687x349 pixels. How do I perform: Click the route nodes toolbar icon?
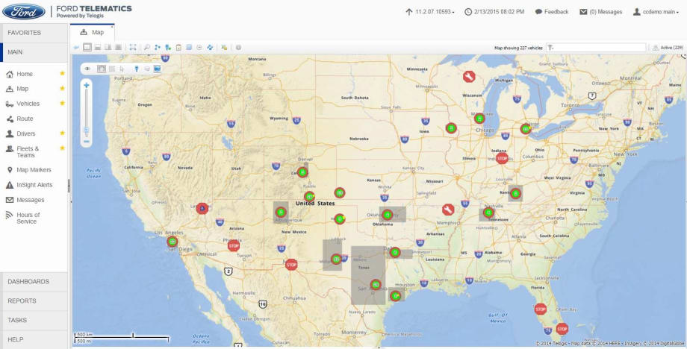[x=158, y=47]
